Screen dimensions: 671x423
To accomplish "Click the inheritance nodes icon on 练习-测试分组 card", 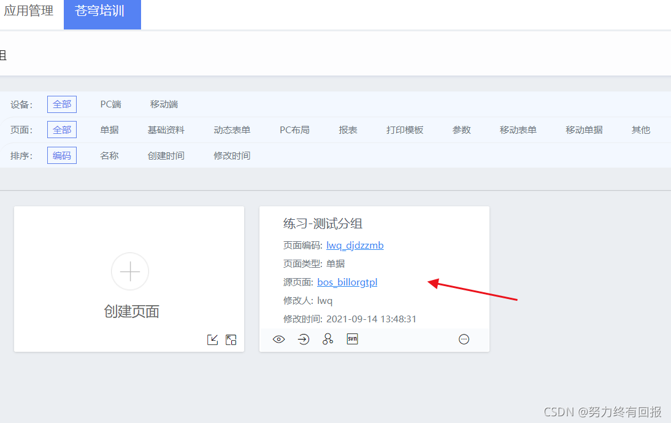I will [328, 339].
